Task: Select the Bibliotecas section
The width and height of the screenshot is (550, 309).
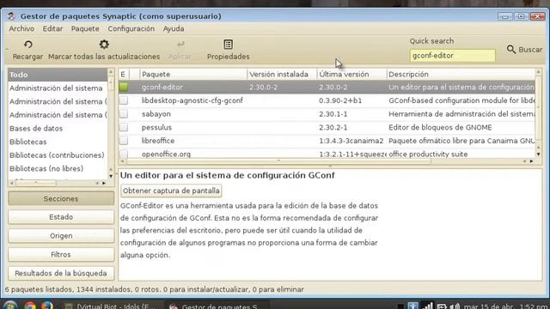Action: tap(58, 142)
